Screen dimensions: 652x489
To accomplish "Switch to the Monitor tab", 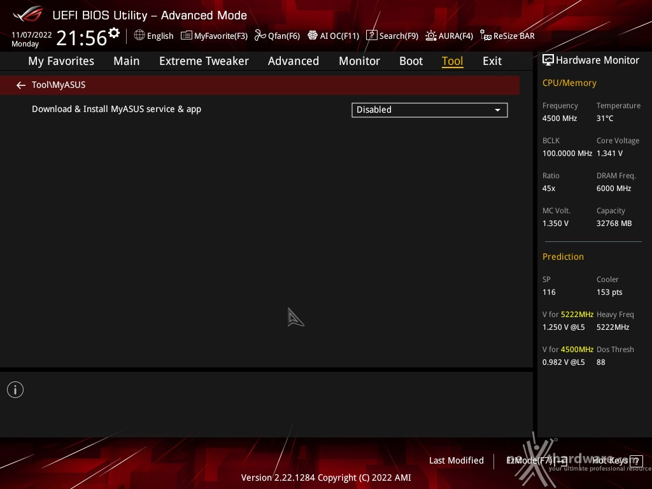I will [x=359, y=61].
